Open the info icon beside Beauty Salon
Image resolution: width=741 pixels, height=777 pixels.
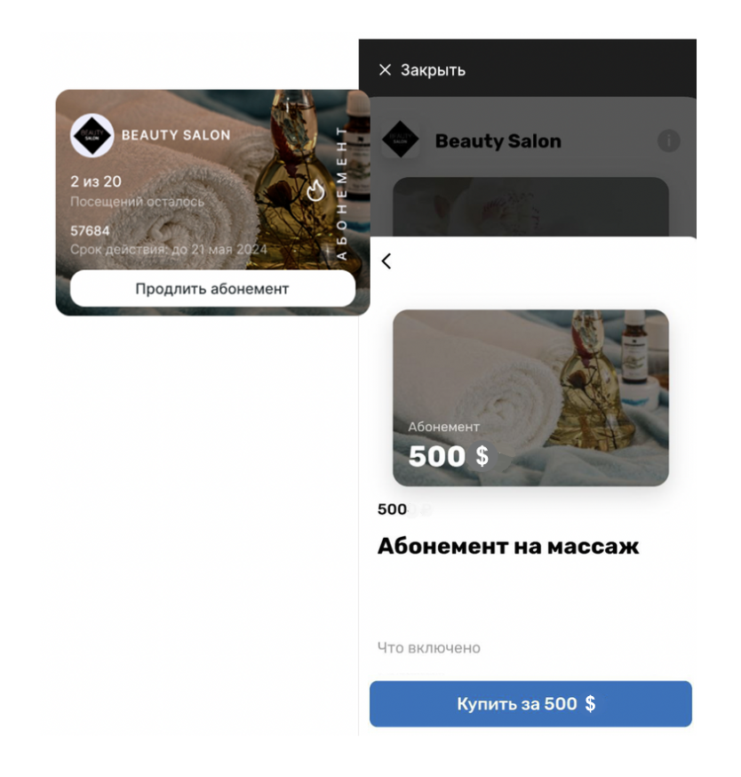pyautogui.click(x=668, y=141)
